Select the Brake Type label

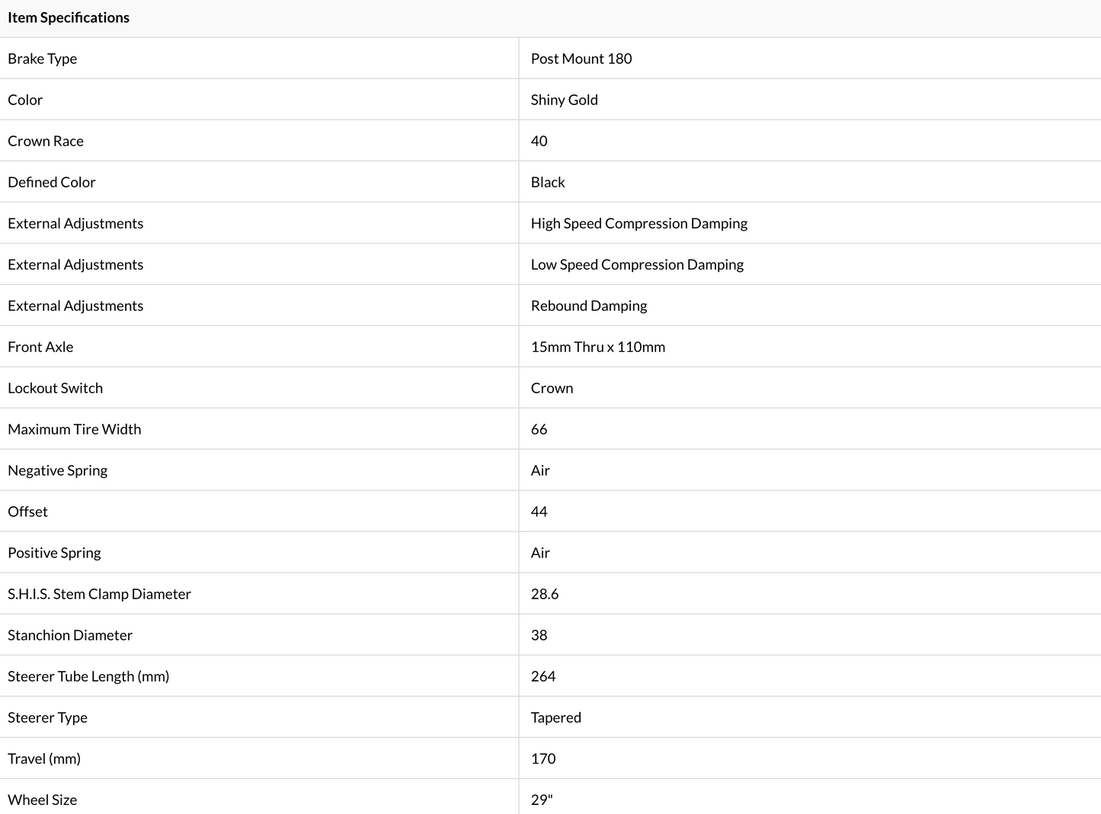tap(42, 59)
